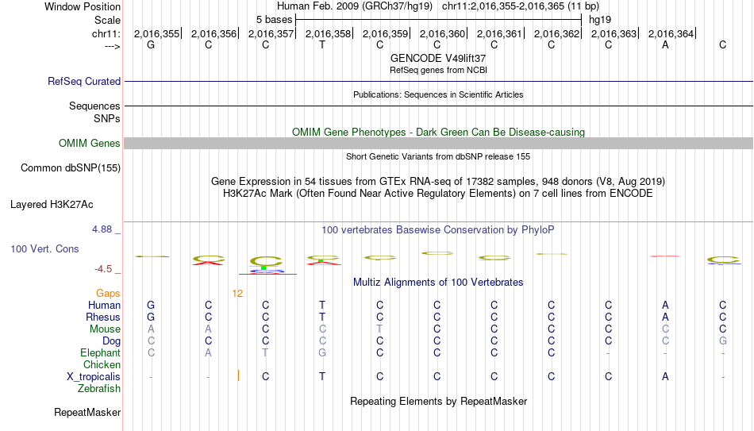Click the Gaps row label
The height and width of the screenshot is (431, 754).
[108, 294]
